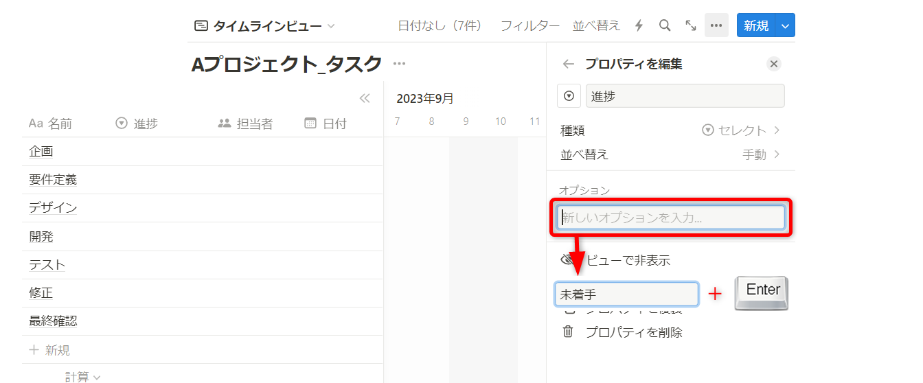
Task: Click 日付なし（7件） link
Action: point(440,25)
